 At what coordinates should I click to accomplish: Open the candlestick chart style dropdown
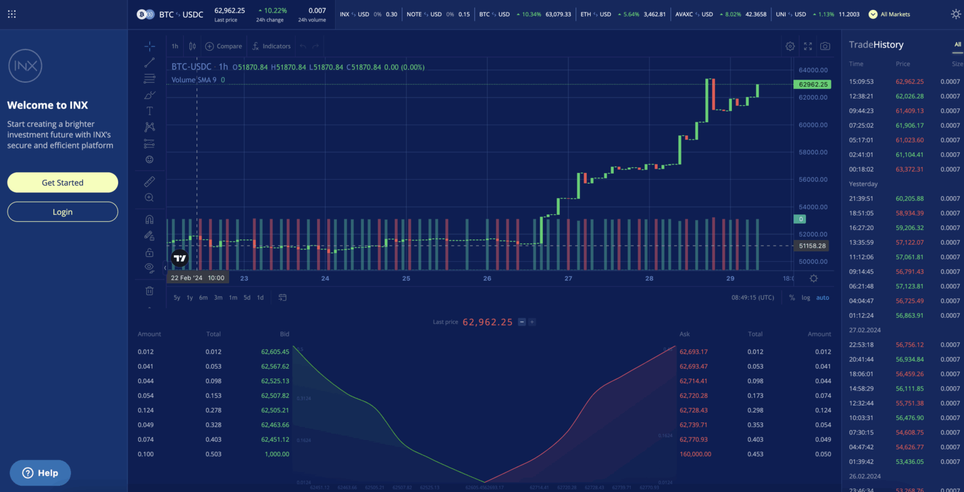click(x=192, y=46)
